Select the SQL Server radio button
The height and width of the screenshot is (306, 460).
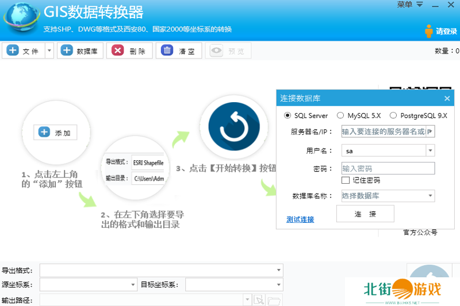point(288,115)
